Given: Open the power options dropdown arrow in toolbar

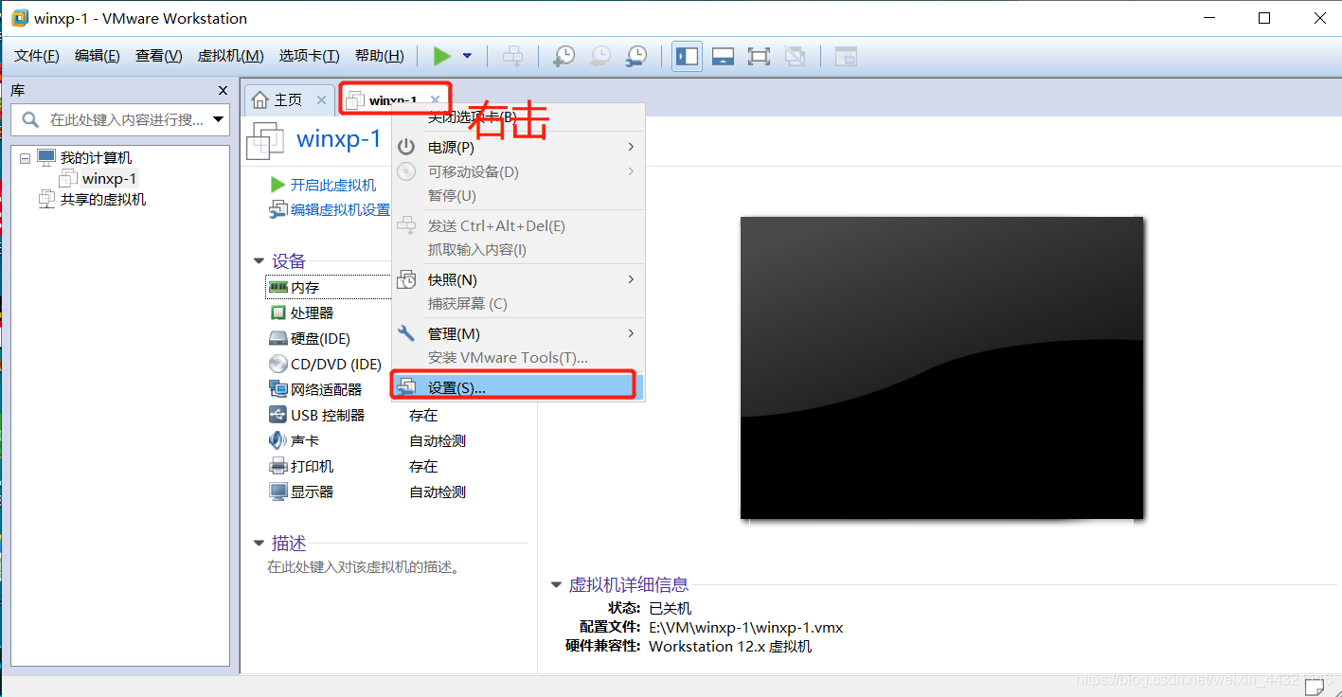Looking at the screenshot, I should click(467, 56).
